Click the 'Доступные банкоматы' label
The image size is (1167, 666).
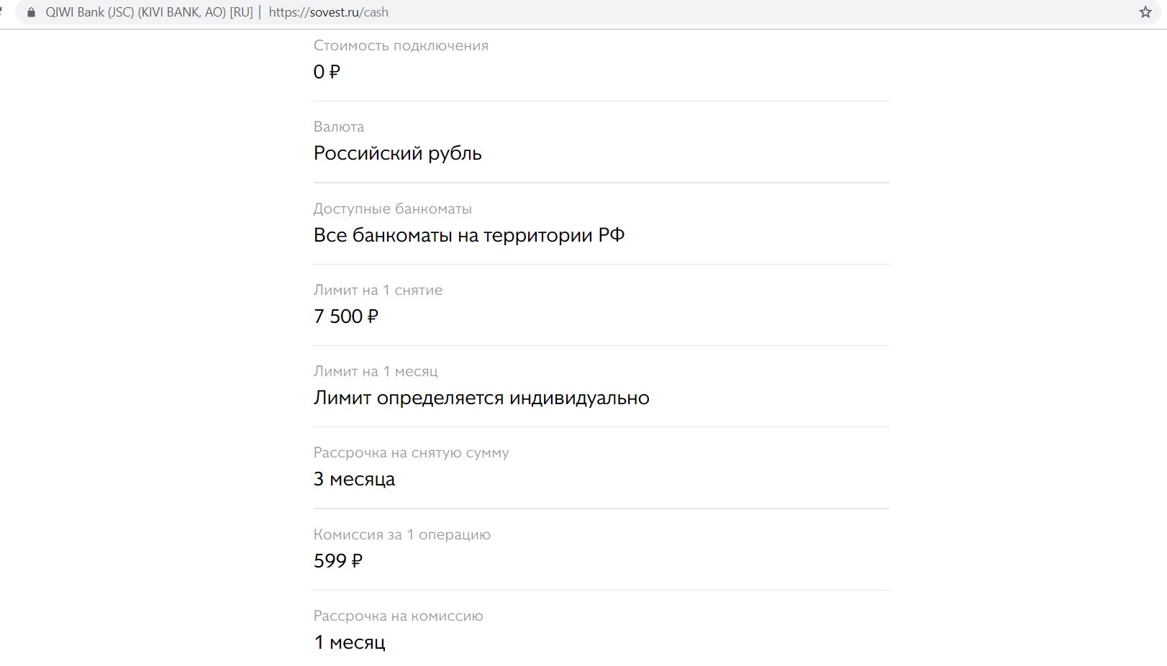click(x=393, y=209)
